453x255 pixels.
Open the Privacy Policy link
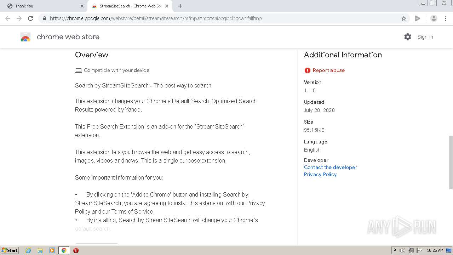[x=320, y=174]
